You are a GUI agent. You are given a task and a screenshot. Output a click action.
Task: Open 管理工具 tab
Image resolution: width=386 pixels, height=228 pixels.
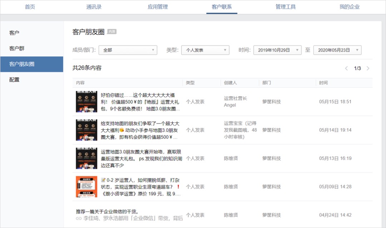(x=286, y=7)
